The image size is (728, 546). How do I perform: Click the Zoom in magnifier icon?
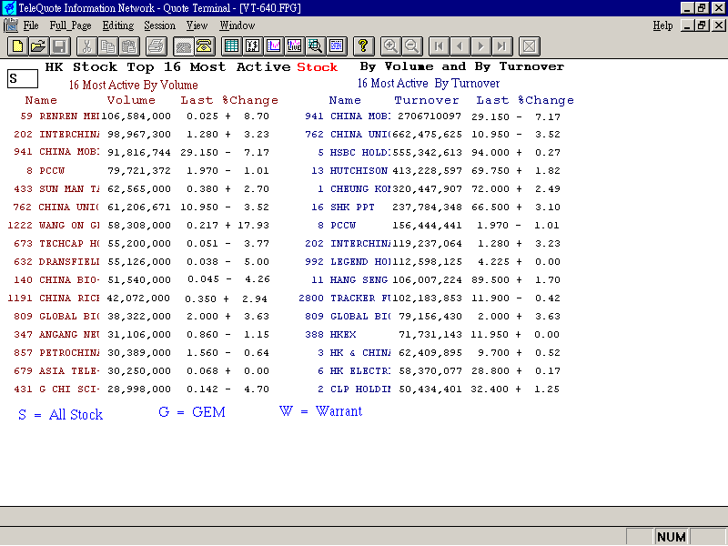coord(390,46)
